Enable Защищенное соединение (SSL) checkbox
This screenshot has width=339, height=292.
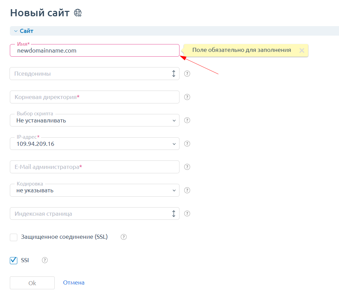14,237
